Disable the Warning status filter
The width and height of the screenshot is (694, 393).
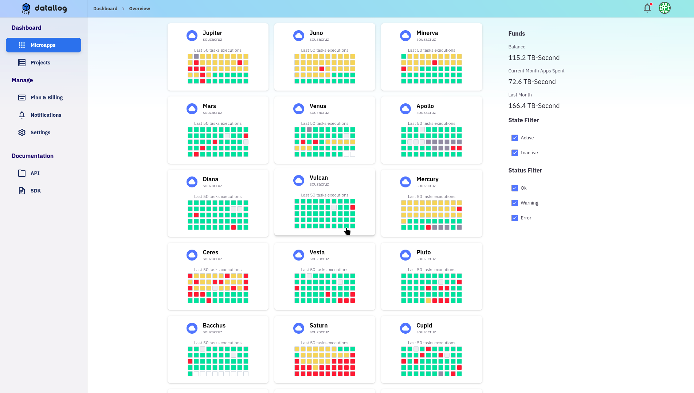pos(514,203)
